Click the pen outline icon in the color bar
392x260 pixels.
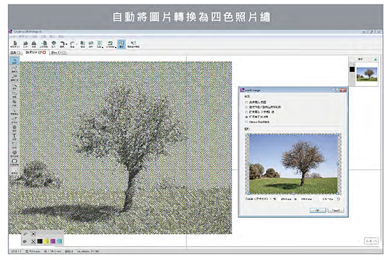(25, 234)
